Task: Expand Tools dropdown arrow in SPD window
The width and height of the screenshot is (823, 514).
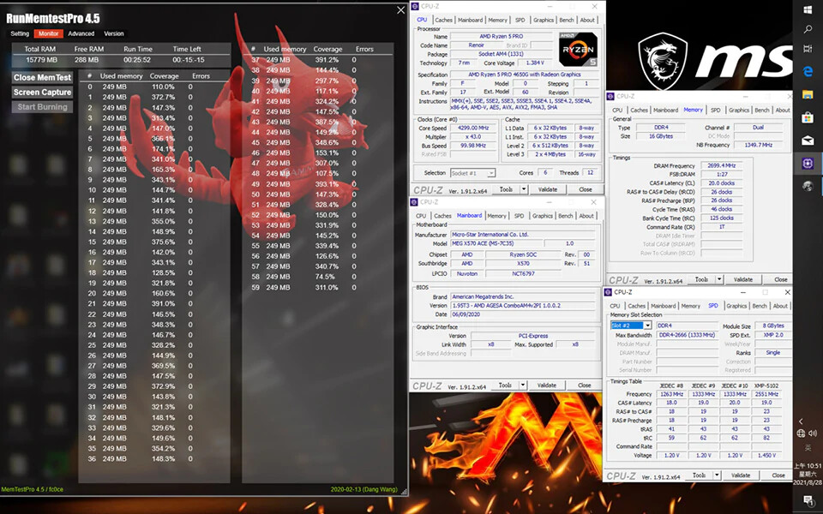Action: click(717, 475)
